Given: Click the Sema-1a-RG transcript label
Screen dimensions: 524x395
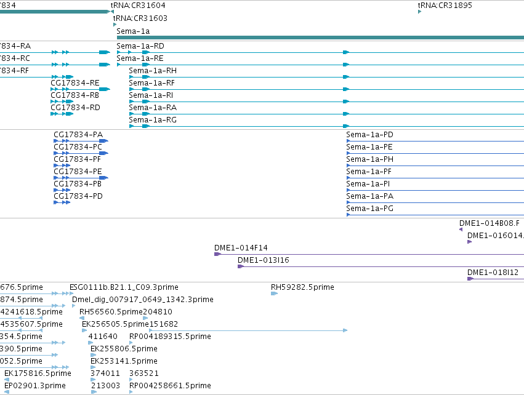Looking at the screenshot, I should (153, 120).
